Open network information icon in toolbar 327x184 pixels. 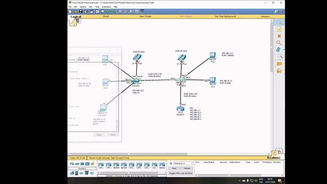[x=276, y=11]
